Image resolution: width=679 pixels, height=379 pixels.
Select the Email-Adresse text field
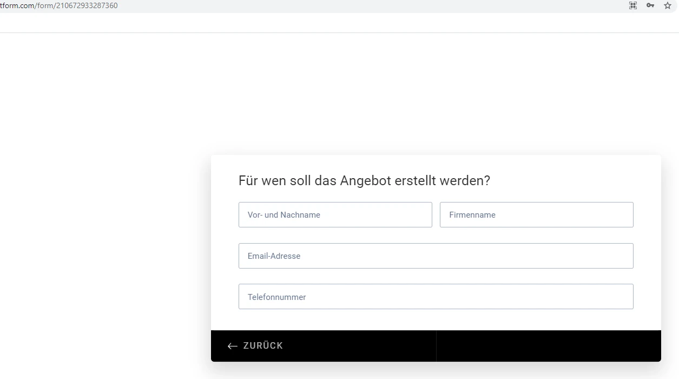tap(436, 256)
